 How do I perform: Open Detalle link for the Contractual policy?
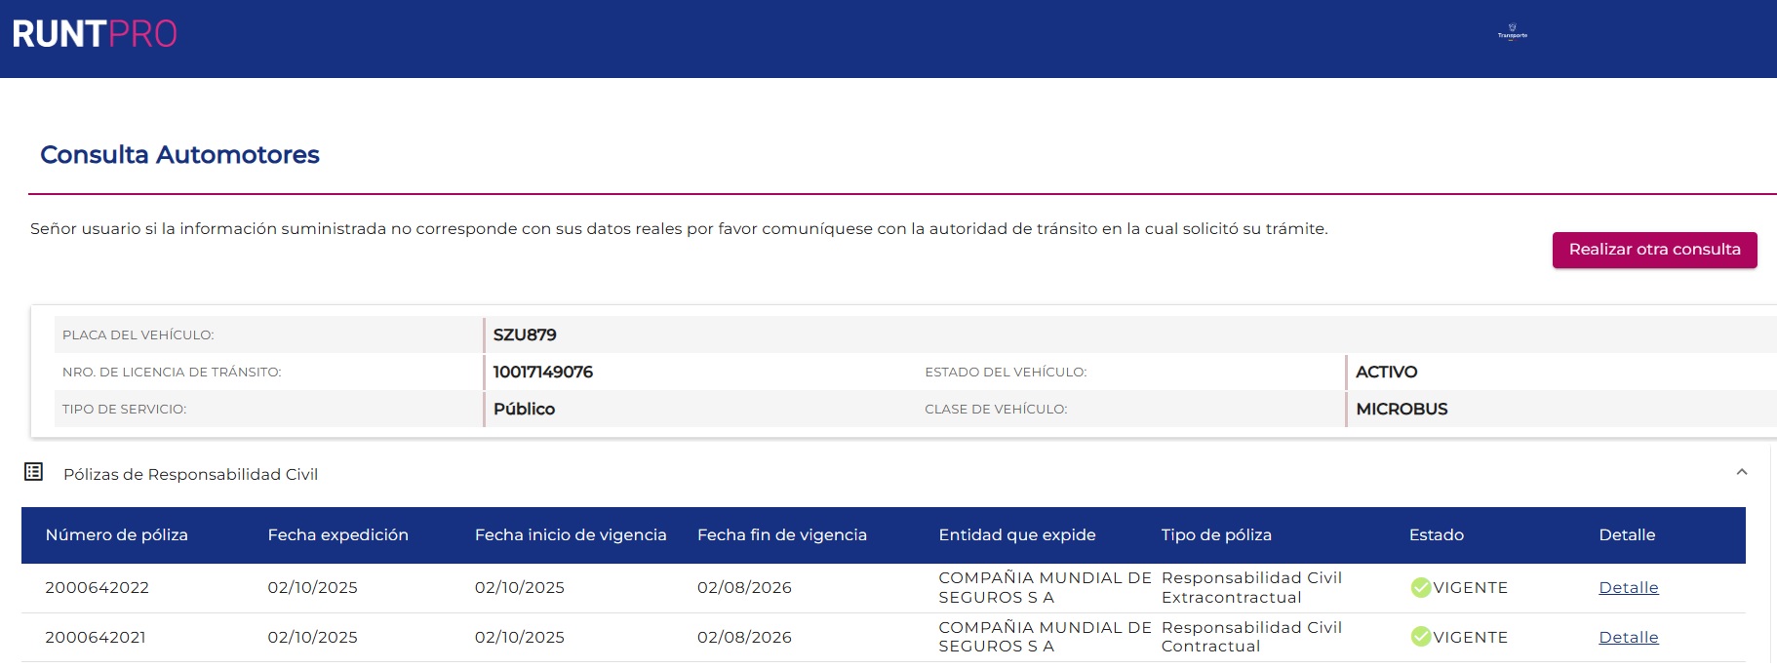point(1628,637)
